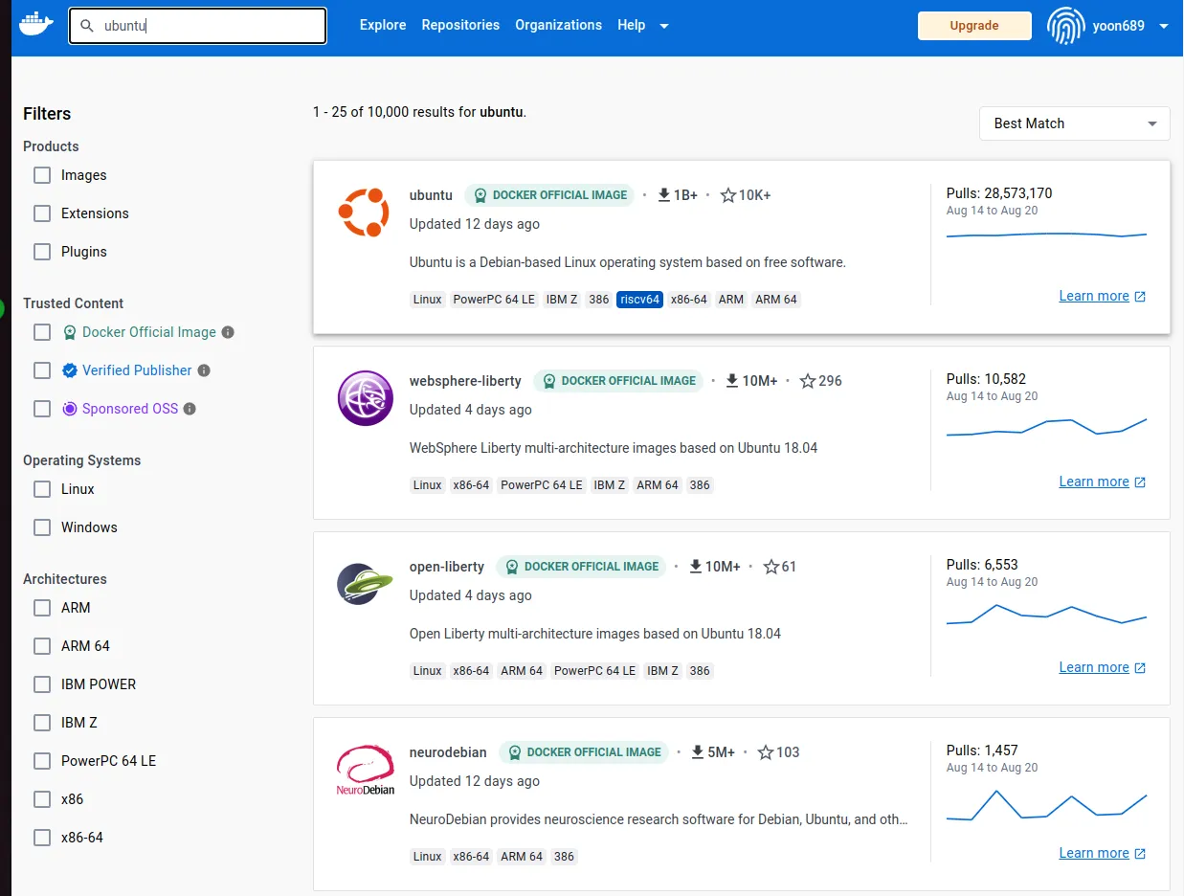Viewport: 1184px width, 896px height.
Task: Click the search field containing ubuntu
Action: pyautogui.click(x=197, y=26)
